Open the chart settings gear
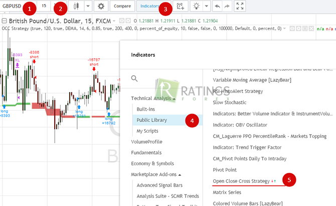This screenshot has width=336, height=206. (101, 7)
